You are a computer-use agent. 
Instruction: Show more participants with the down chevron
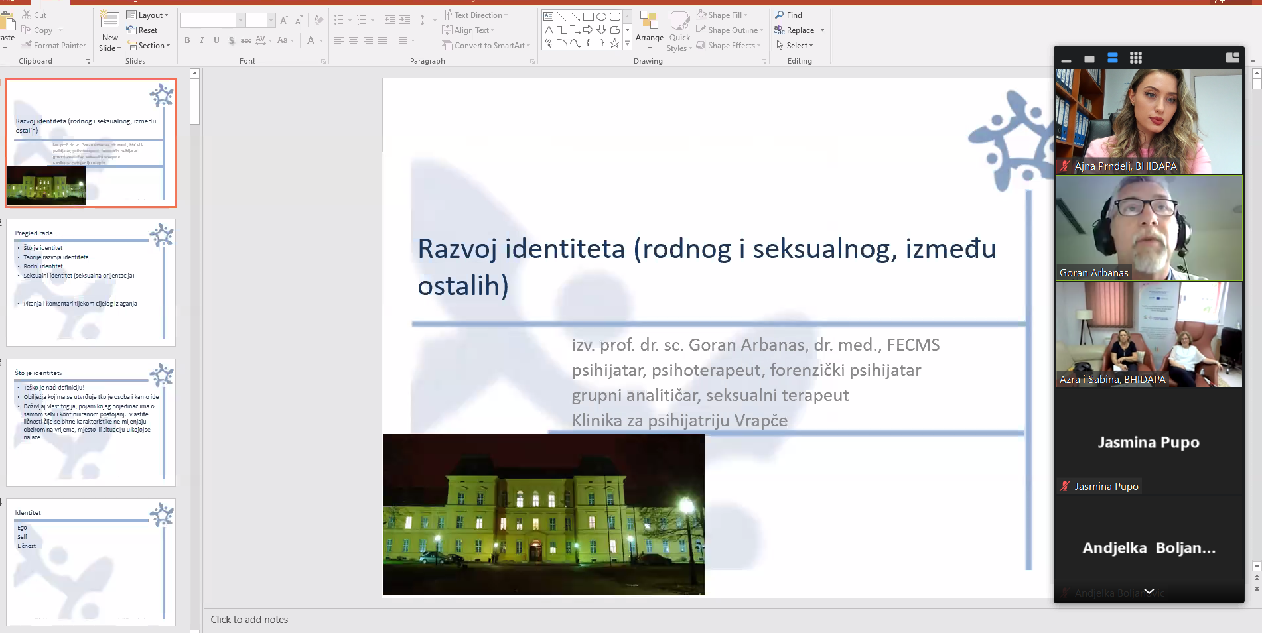(1149, 591)
